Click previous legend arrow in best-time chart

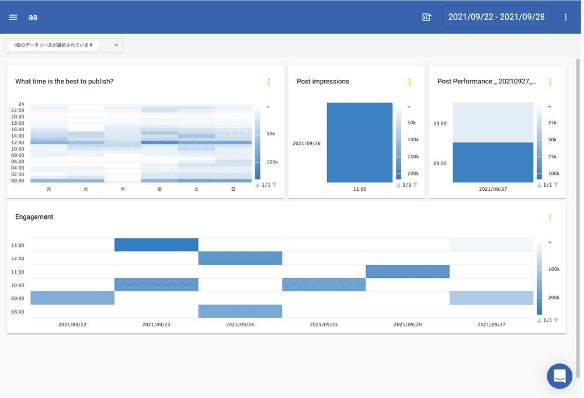coord(258,185)
